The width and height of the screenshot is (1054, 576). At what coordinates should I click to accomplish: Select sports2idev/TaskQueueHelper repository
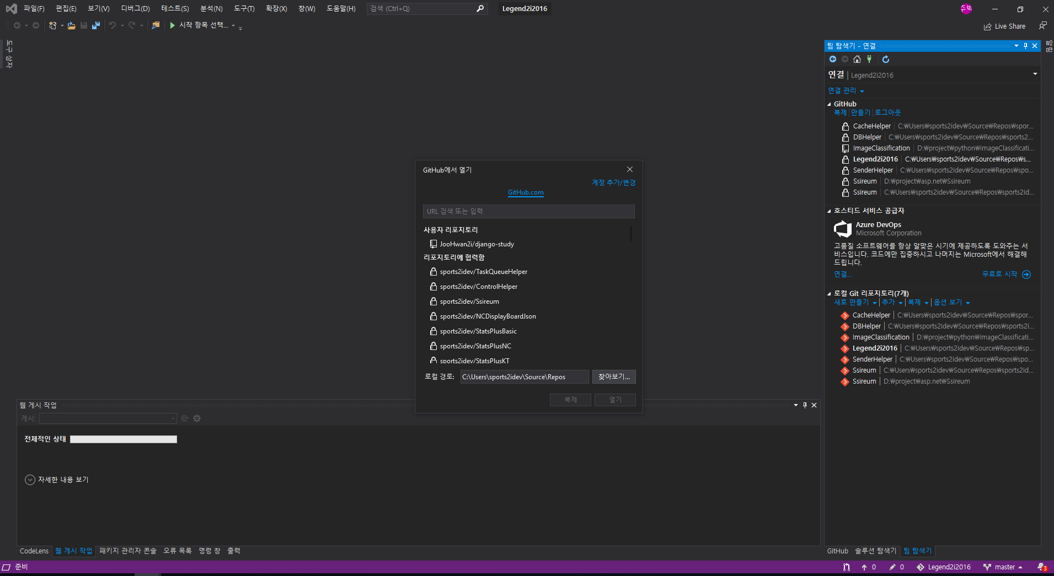(x=483, y=272)
